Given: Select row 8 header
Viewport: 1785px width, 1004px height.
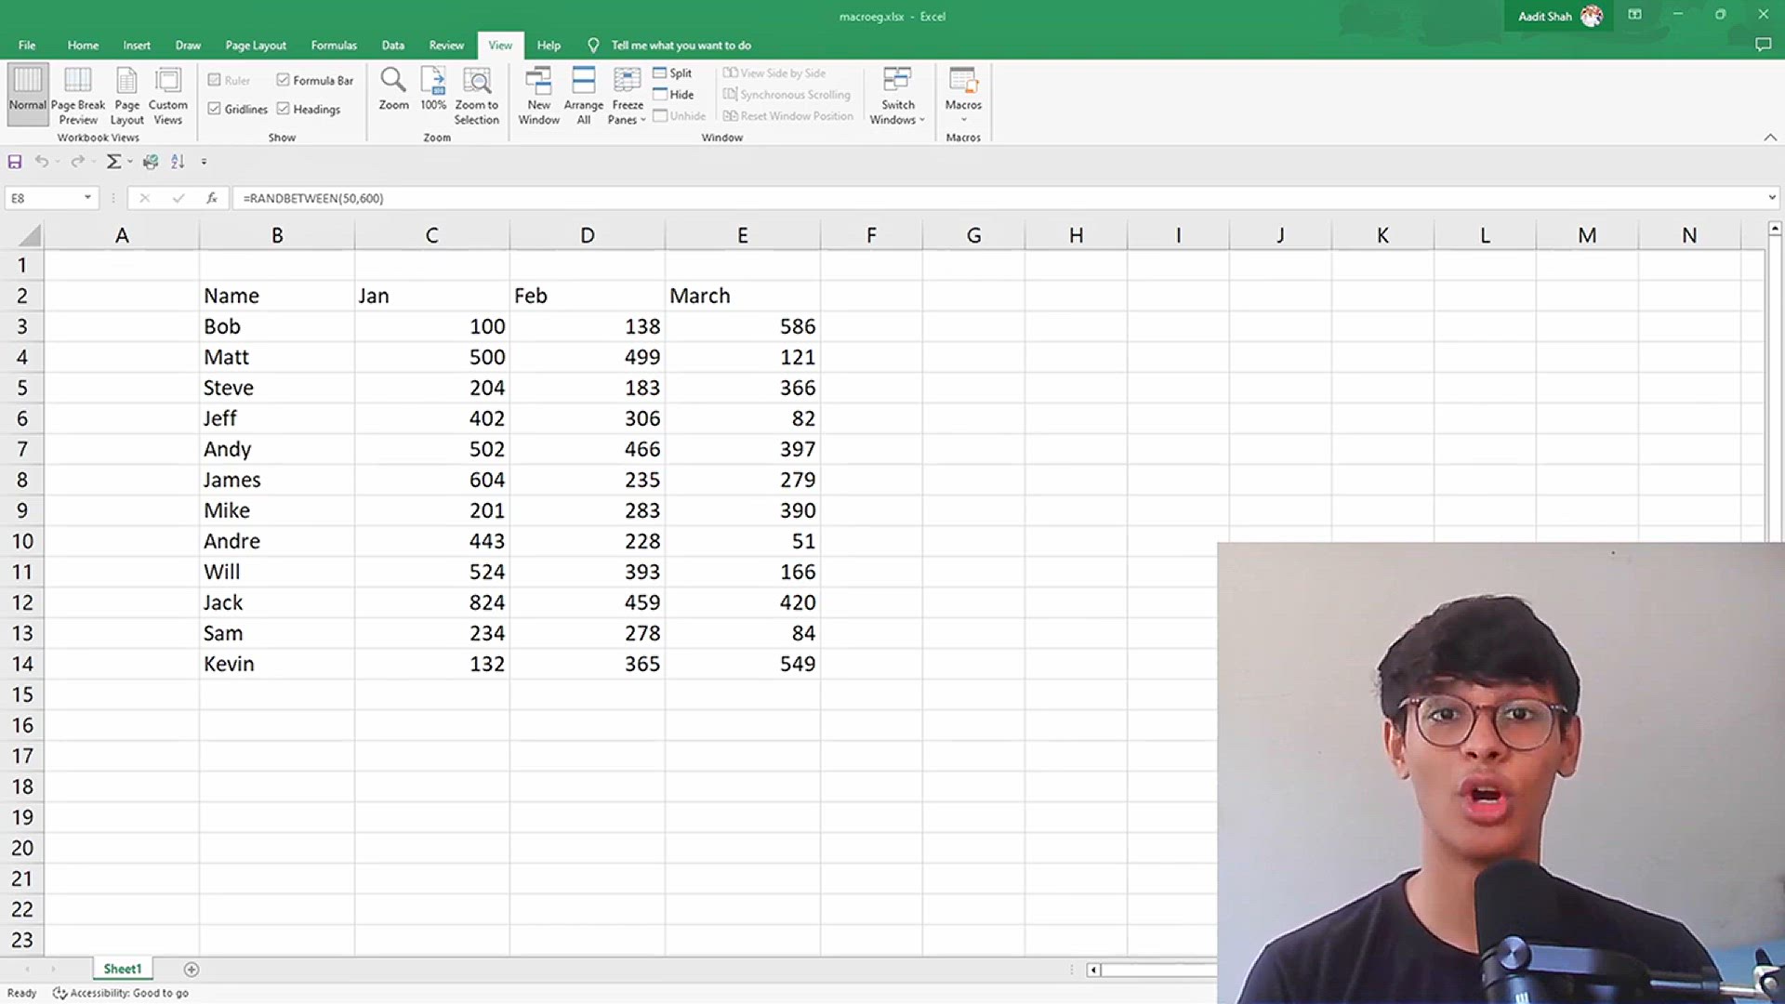Looking at the screenshot, I should (22, 480).
